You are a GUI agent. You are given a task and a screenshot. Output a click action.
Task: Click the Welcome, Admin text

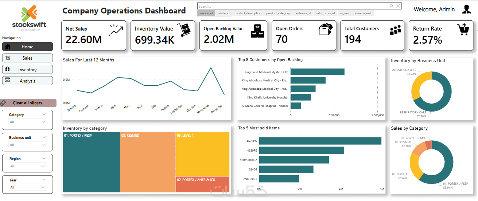pos(434,9)
